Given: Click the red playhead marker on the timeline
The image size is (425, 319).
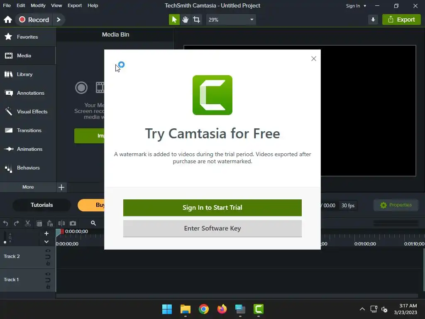Looking at the screenshot, I should click(x=62, y=231).
